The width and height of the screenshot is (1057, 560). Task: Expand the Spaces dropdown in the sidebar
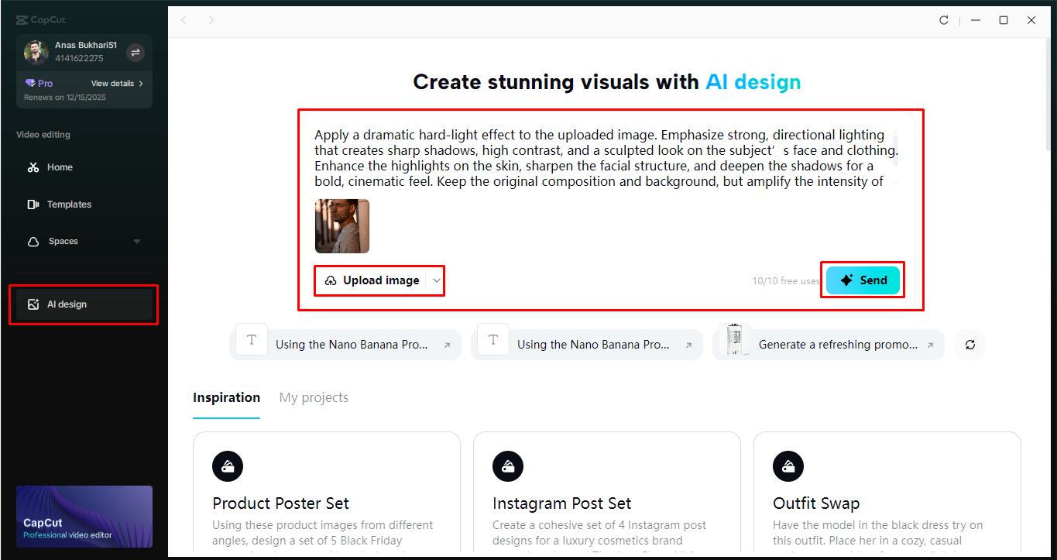pos(137,241)
